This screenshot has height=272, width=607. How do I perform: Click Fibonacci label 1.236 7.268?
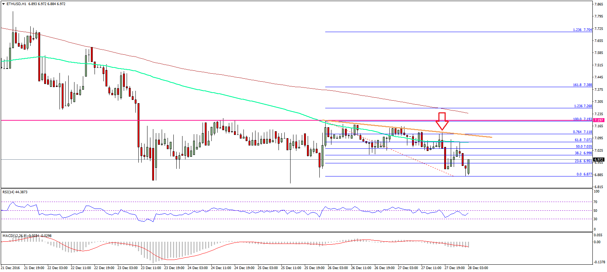[583, 106]
